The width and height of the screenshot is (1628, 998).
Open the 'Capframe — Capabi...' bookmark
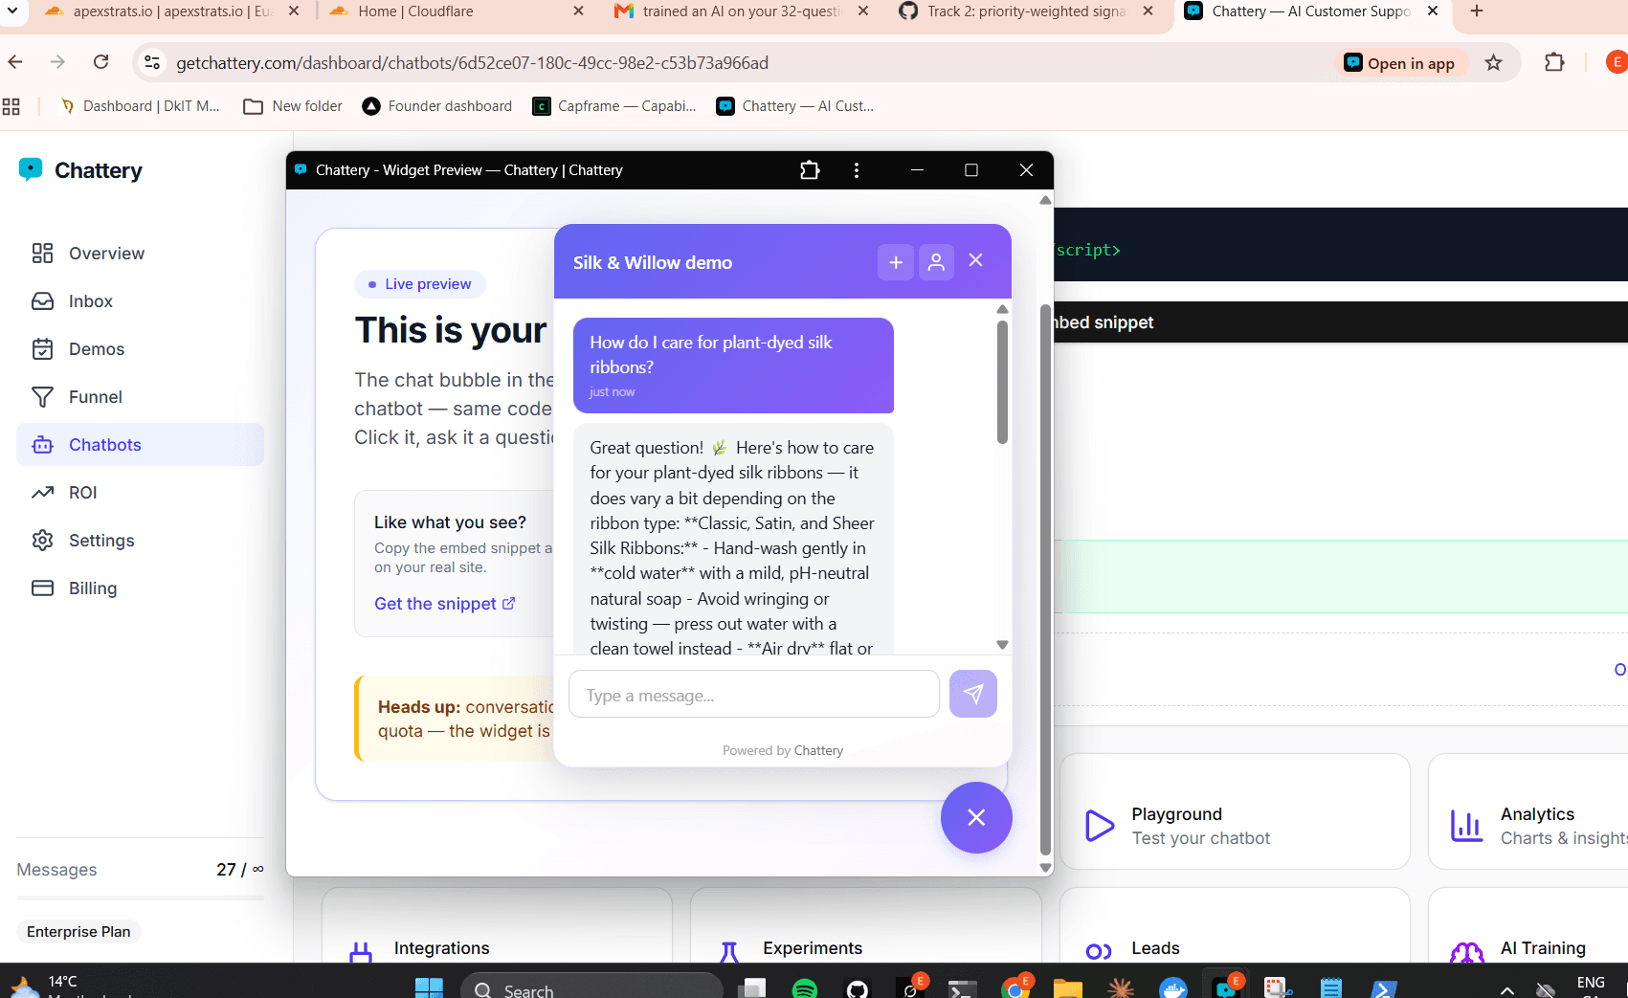tap(614, 106)
